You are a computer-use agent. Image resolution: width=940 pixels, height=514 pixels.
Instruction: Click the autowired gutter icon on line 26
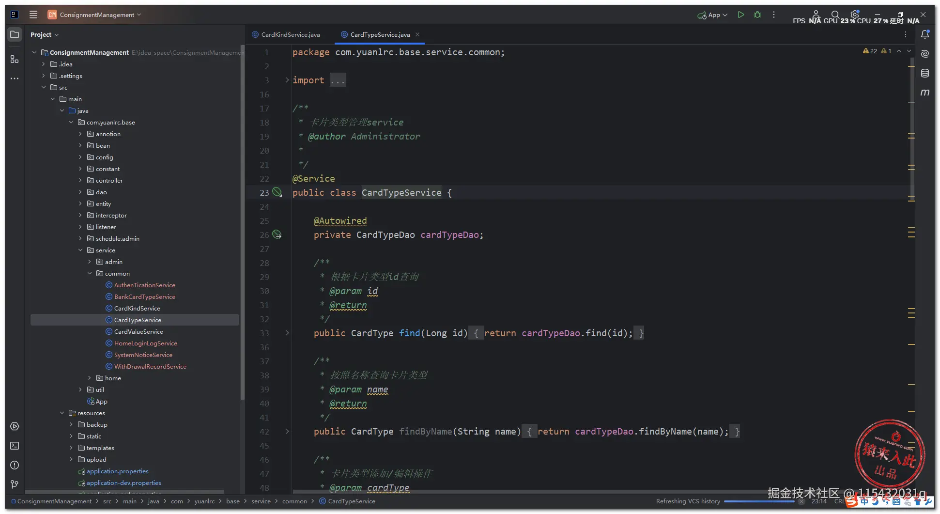[277, 234]
